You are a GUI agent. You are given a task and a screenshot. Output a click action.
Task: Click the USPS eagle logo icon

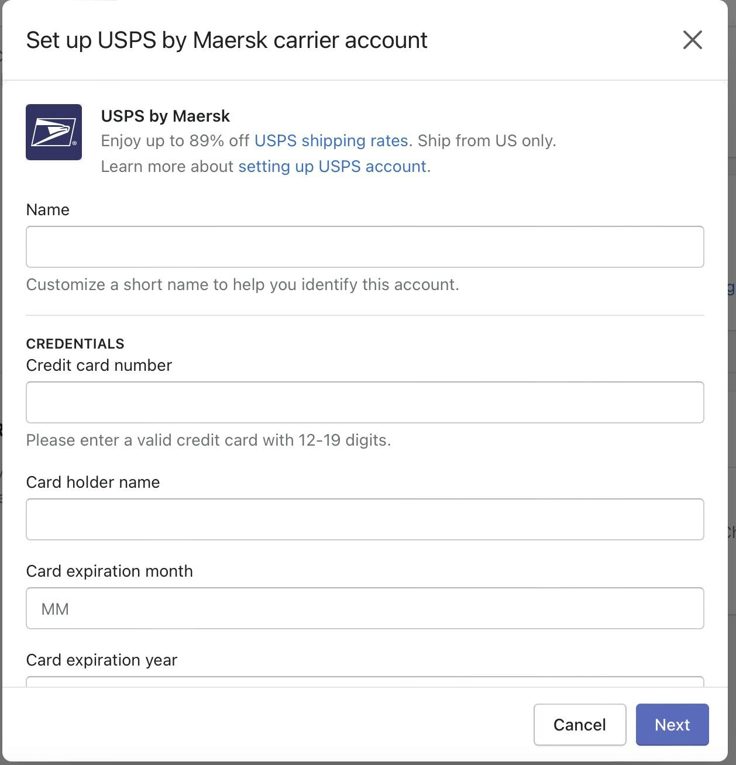(54, 132)
